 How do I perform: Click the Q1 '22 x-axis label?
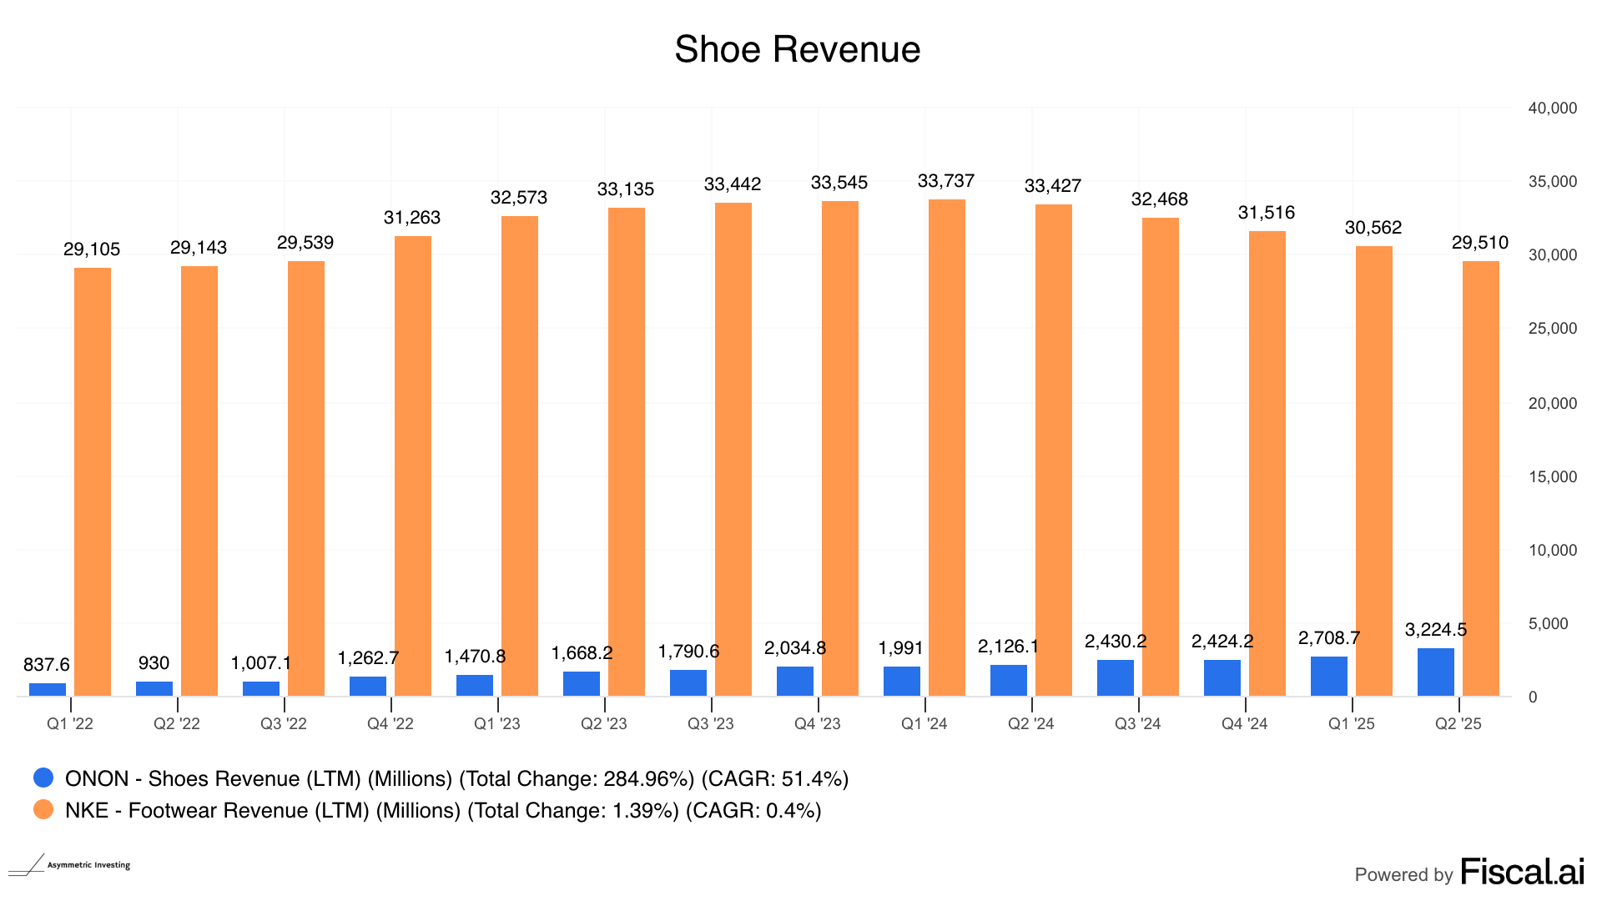pyautogui.click(x=70, y=723)
